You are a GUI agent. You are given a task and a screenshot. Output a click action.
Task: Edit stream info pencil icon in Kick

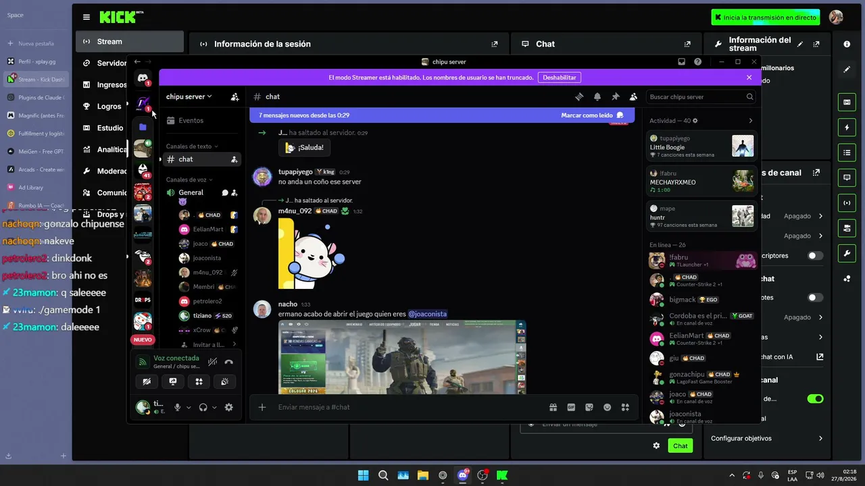tap(800, 44)
